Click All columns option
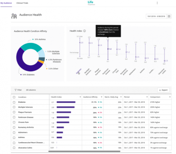This screenshot has height=154, width=176. [31, 90]
